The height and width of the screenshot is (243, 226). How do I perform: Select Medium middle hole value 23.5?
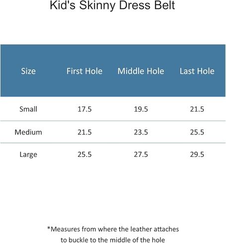tap(141, 132)
